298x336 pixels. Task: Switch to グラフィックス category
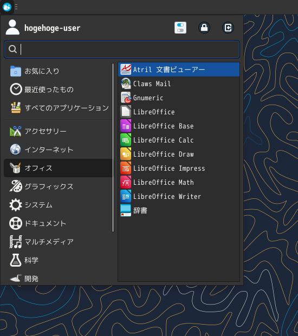[58, 186]
